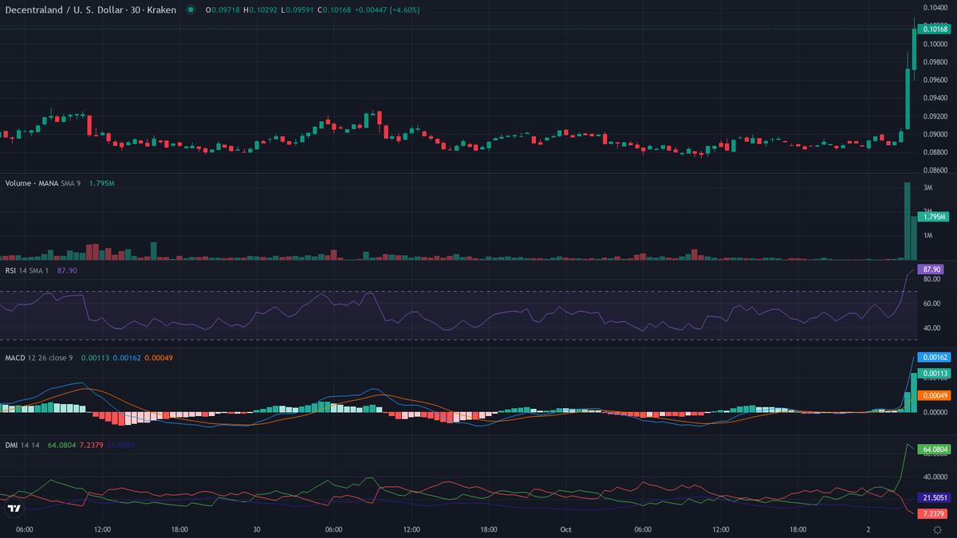
Task: Click the 0.00113 value in MACD legend
Action: [x=93, y=358]
